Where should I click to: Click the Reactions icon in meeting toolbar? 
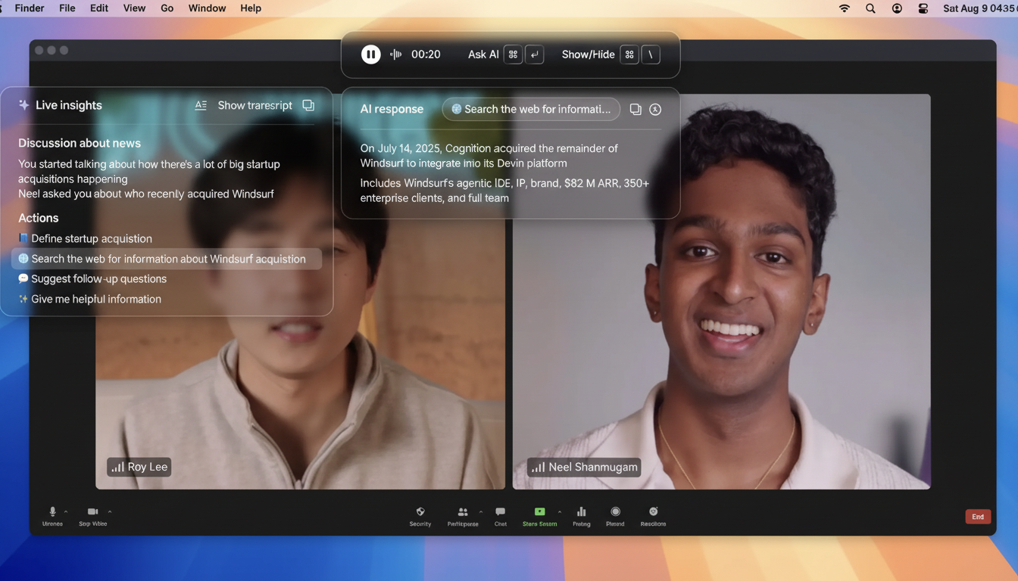[x=653, y=512]
